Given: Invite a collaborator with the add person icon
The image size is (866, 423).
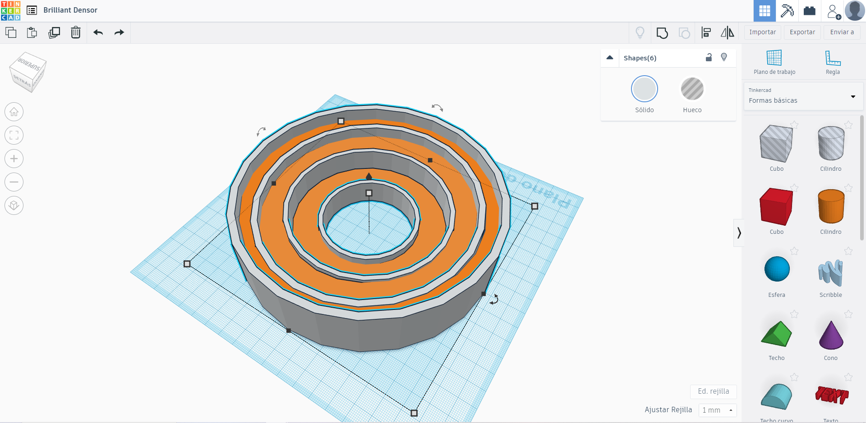Looking at the screenshot, I should [x=834, y=11].
